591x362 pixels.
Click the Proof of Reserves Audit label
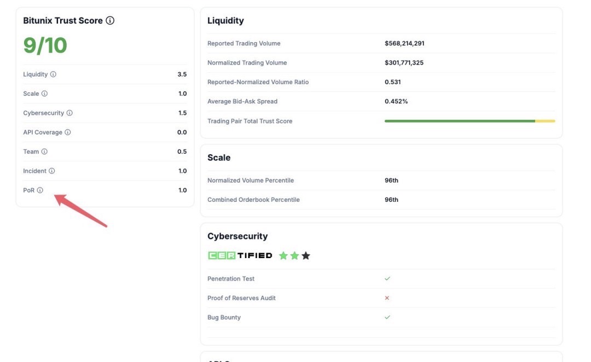click(241, 298)
